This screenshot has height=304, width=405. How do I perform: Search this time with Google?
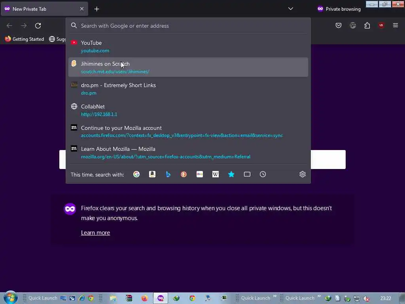point(136,174)
